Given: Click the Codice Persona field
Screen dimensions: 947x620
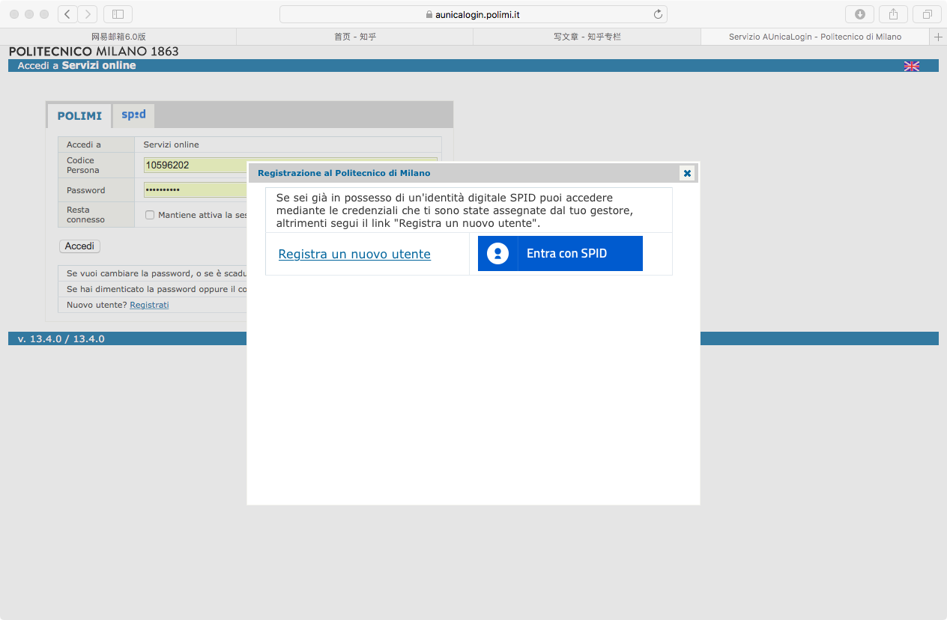Looking at the screenshot, I should click(x=291, y=165).
